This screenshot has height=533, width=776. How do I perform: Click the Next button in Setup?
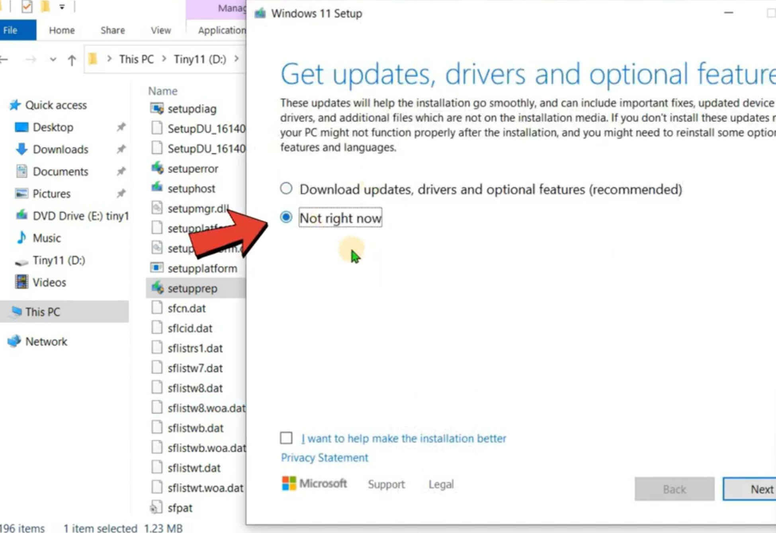point(749,489)
